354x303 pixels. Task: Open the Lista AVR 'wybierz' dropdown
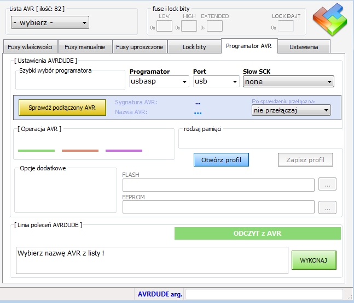tap(50, 22)
